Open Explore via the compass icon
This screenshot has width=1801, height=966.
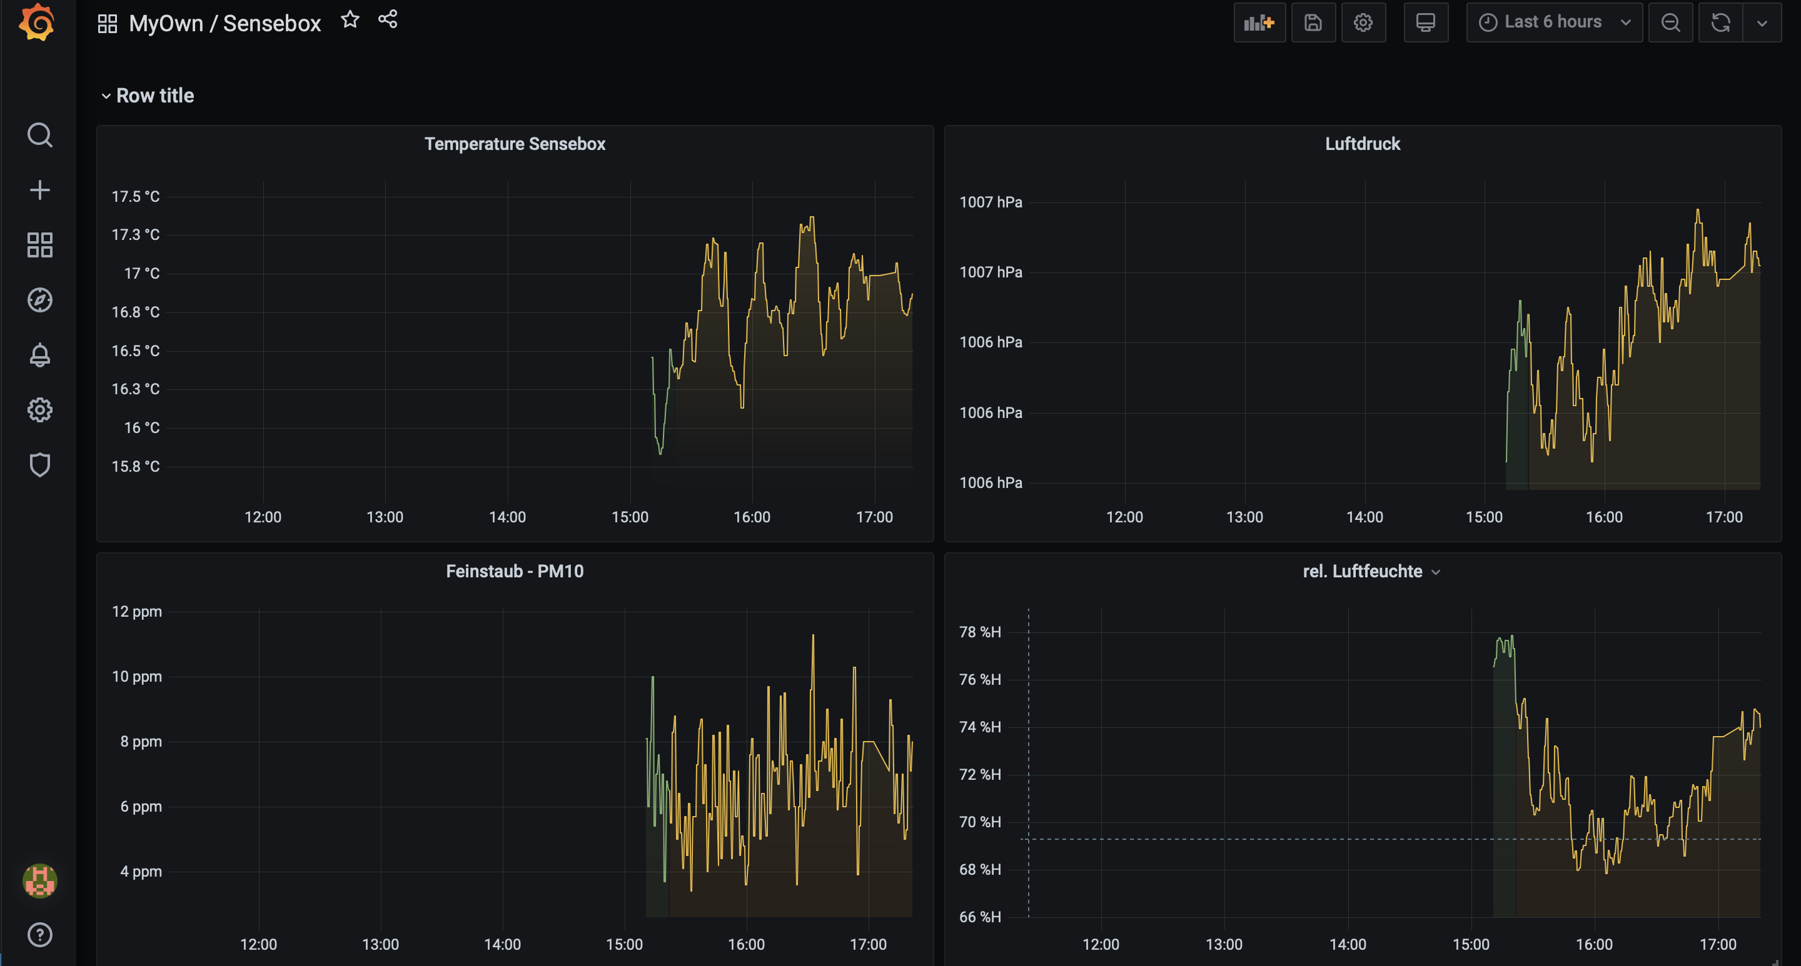pyautogui.click(x=40, y=301)
